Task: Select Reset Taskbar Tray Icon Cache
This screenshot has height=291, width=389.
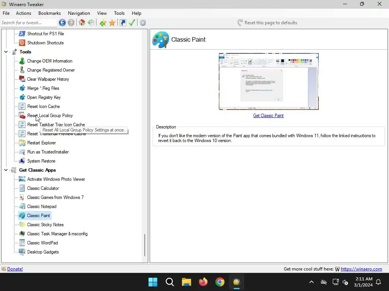Action: pos(56,125)
